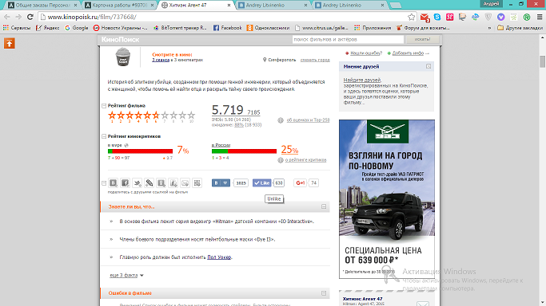Share film via LiveJournal pencil icon
Viewport: 546px width, 306px height.
point(149,182)
